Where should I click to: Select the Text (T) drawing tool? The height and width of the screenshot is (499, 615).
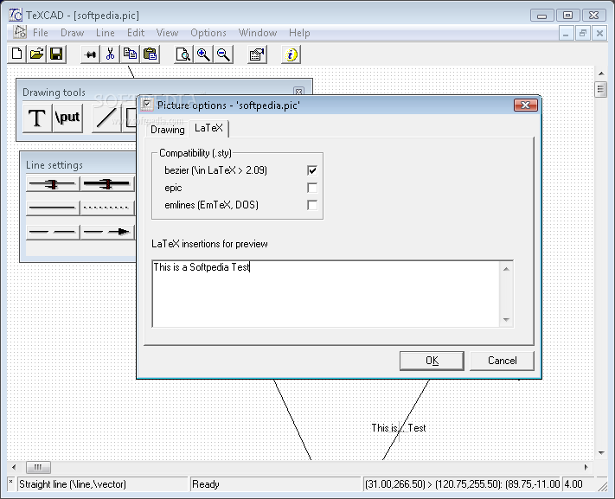click(x=37, y=118)
